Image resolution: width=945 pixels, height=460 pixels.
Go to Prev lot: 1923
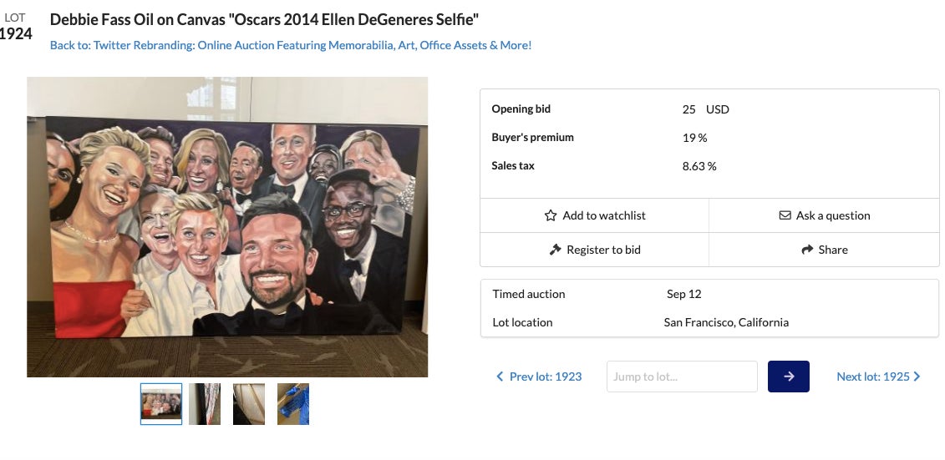(545, 377)
